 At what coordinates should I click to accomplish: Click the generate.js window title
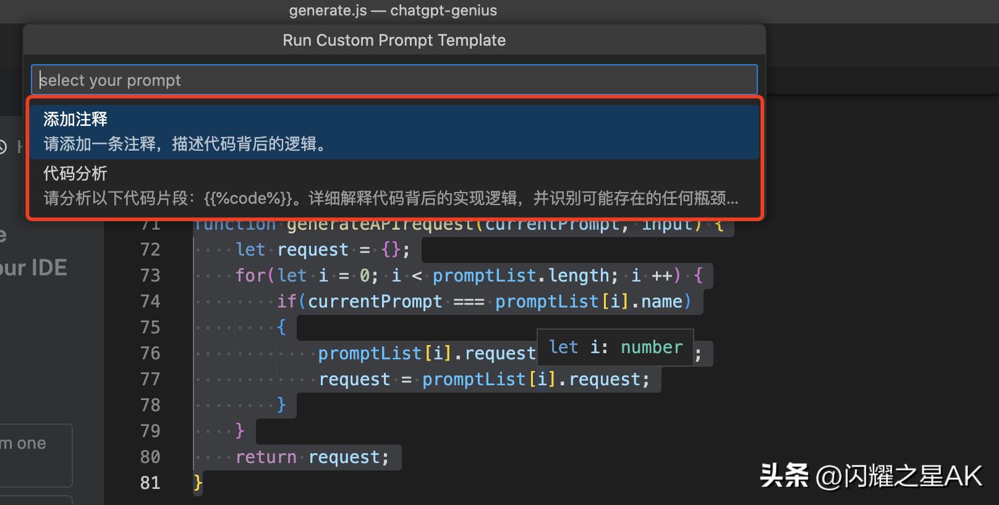point(393,10)
